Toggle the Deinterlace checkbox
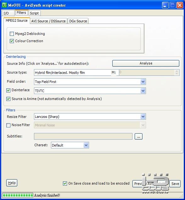 click(8, 91)
